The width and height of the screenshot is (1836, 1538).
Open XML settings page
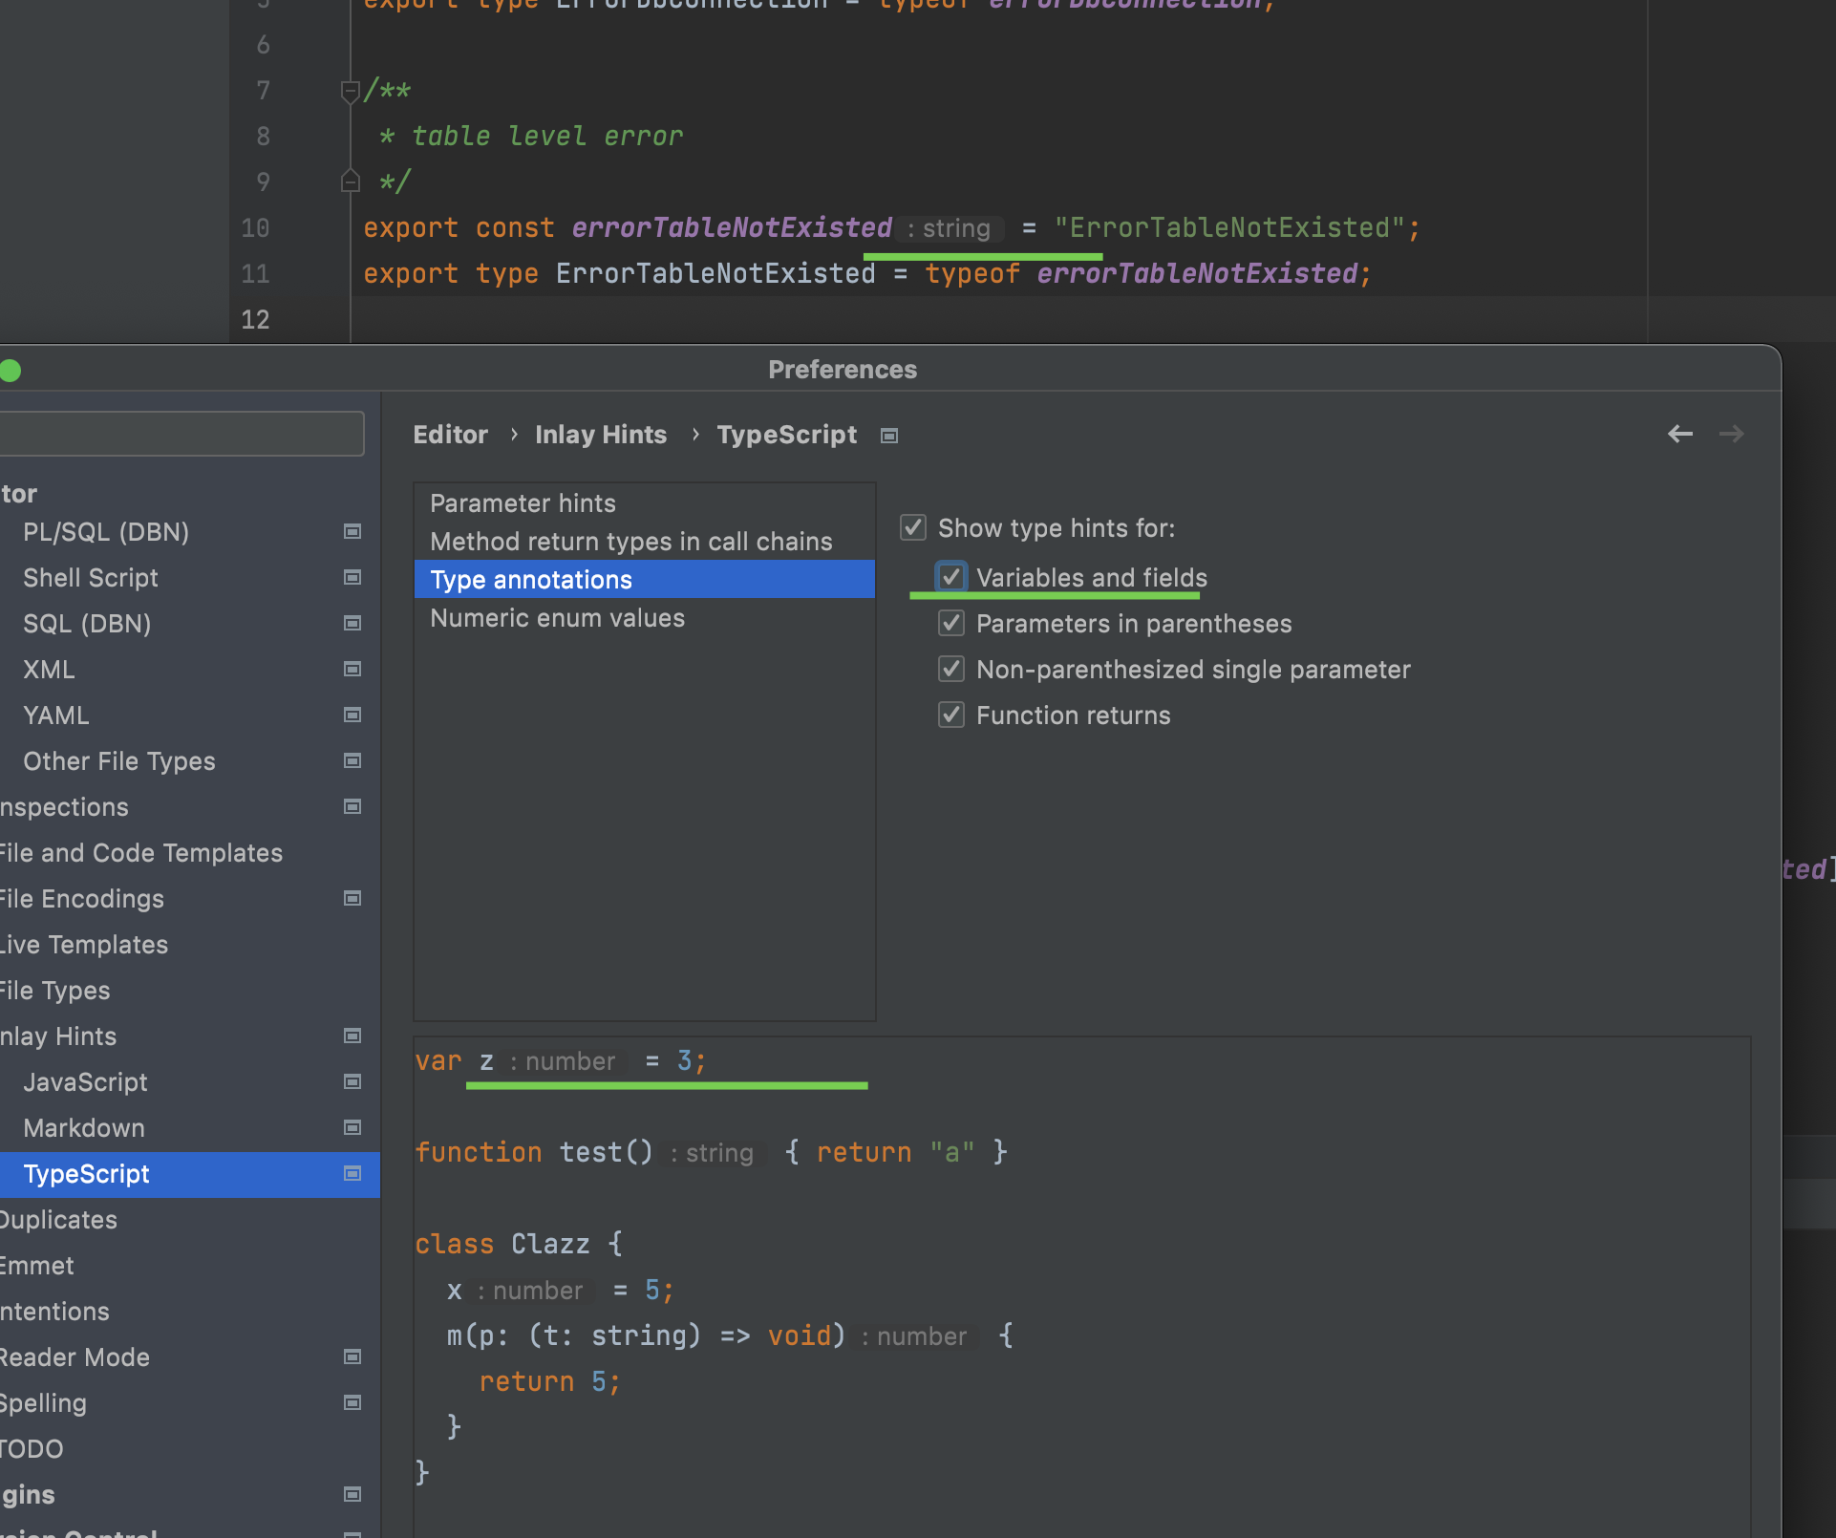[49, 670]
